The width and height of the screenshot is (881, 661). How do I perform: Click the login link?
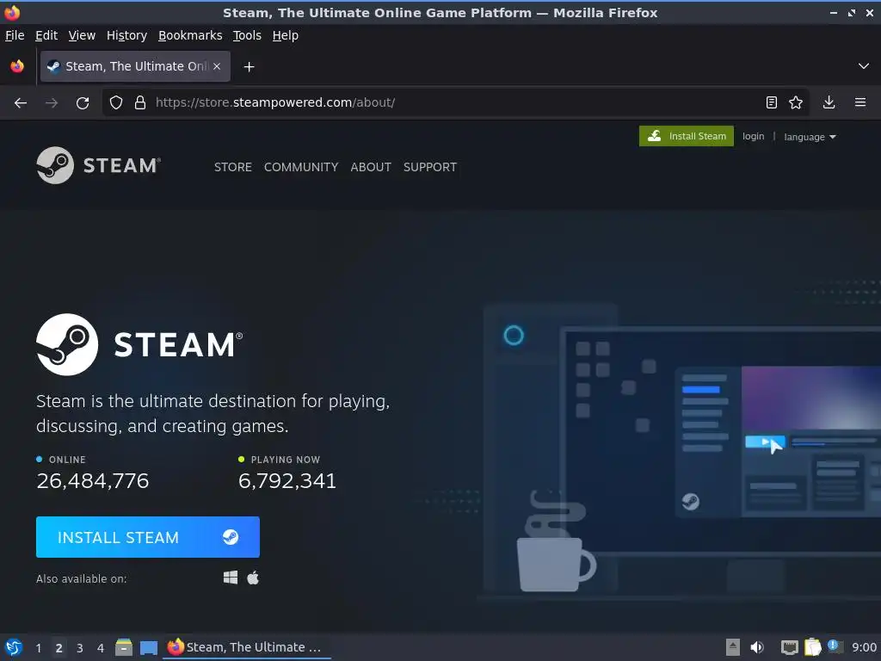753,136
